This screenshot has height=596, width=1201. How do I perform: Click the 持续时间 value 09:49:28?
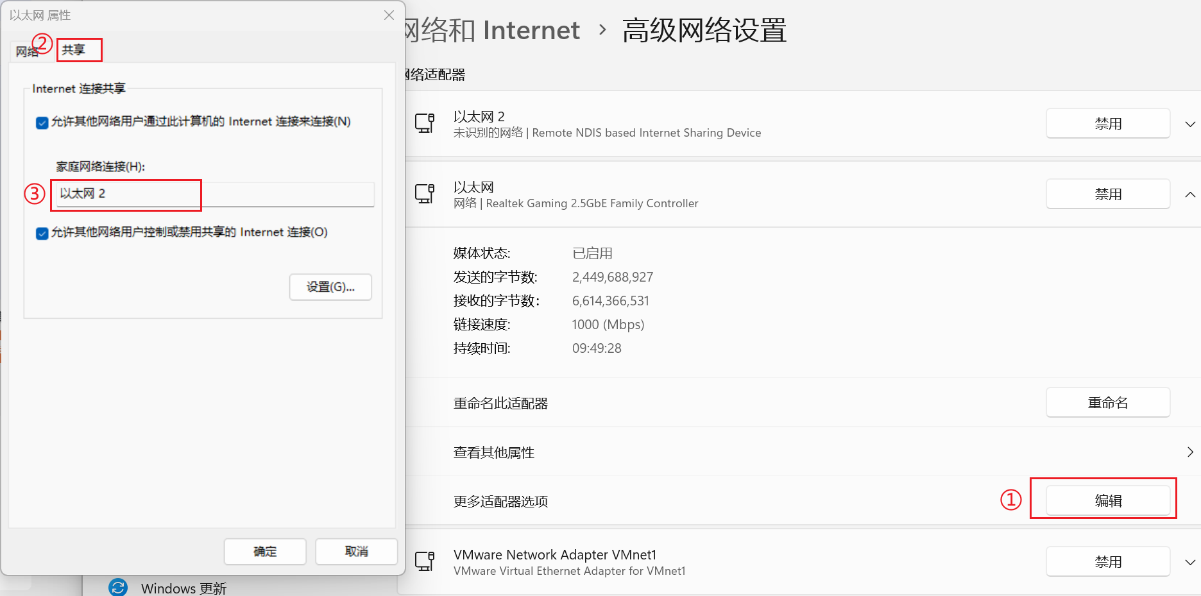(x=597, y=348)
